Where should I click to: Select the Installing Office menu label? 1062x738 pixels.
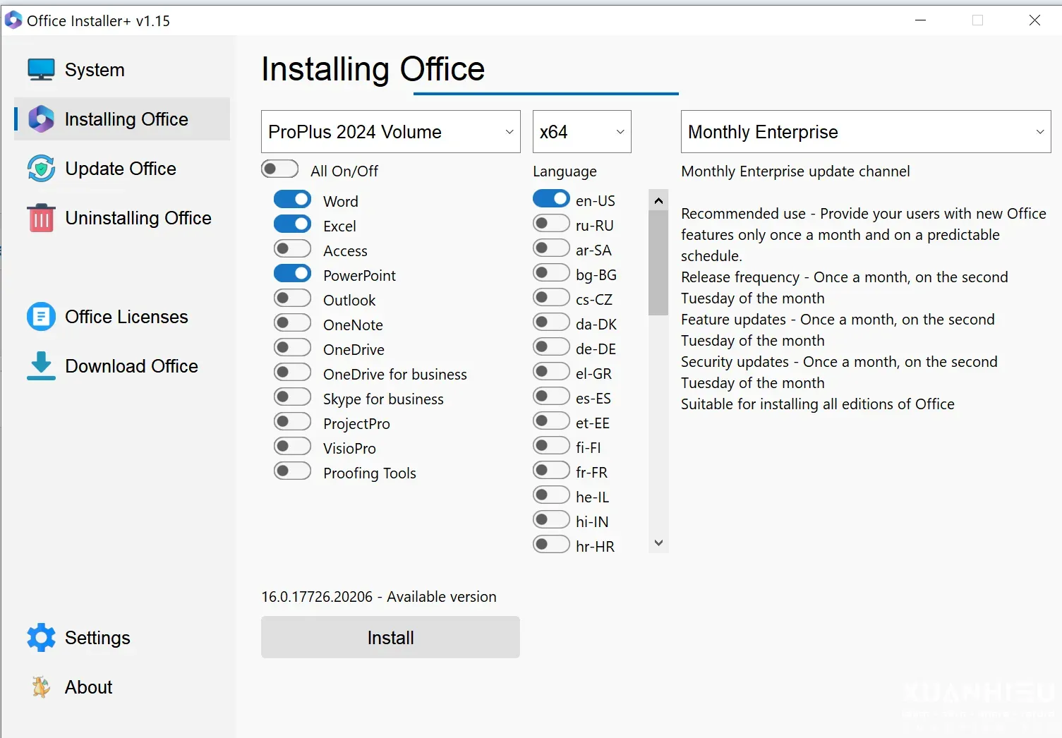(x=126, y=119)
